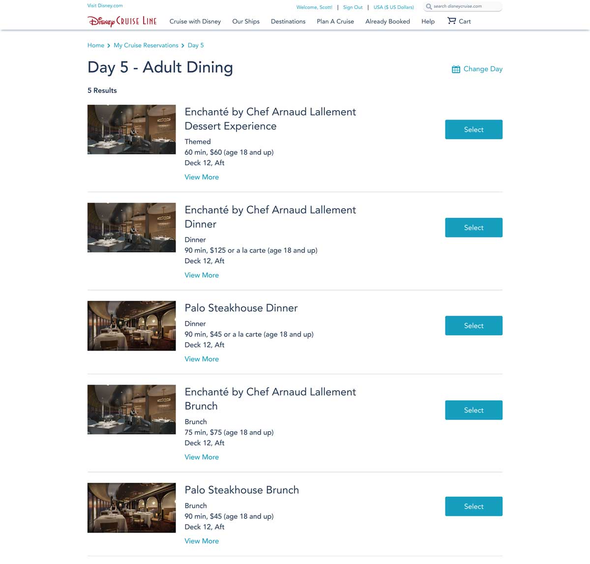Click '90 min, $125 or a la carte' text
590x564 pixels.
coord(225,250)
